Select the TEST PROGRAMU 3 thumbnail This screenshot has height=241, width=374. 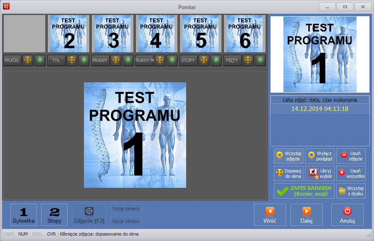(x=112, y=33)
